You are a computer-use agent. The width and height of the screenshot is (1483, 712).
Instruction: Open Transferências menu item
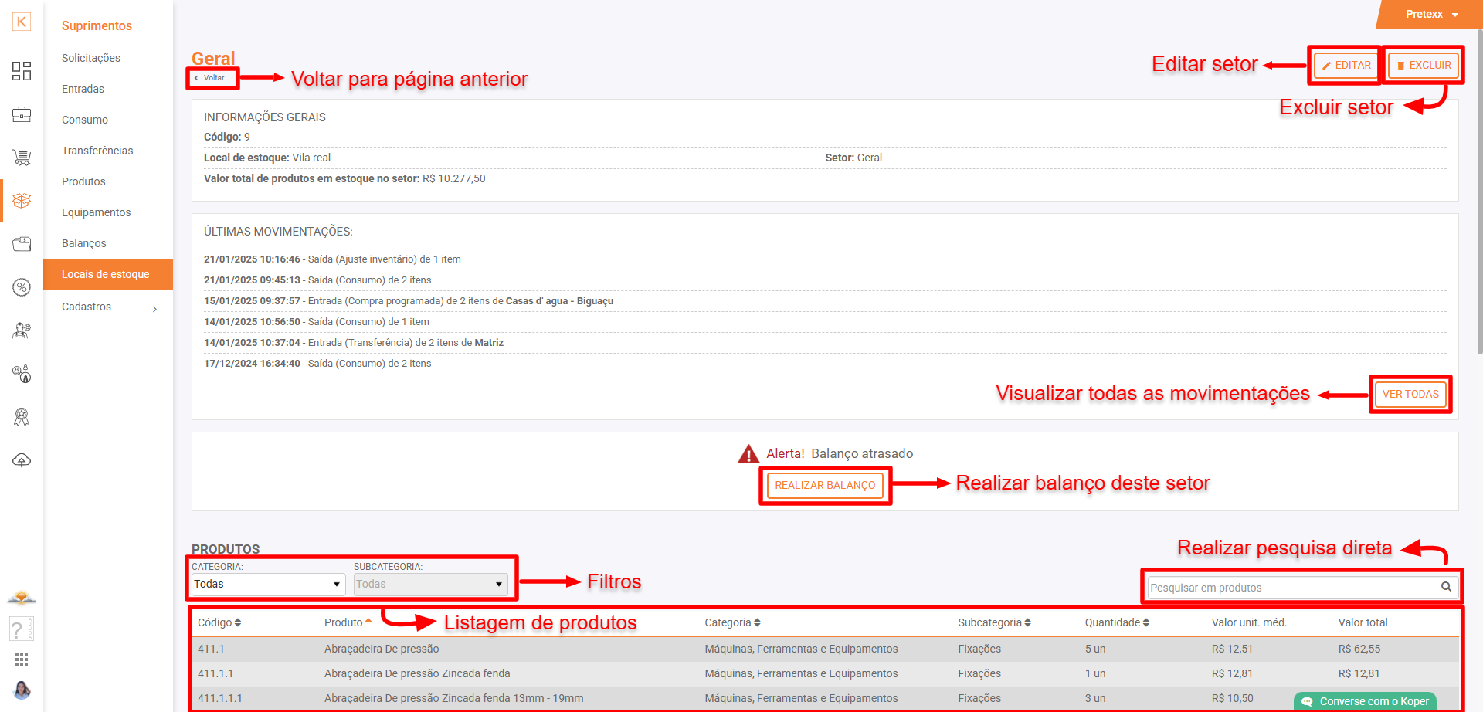pos(97,151)
